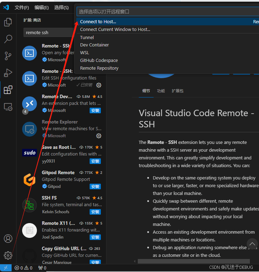Switch to the 细节 tab

tap(146, 91)
